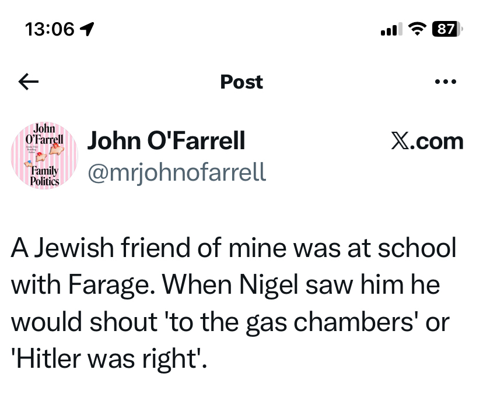Tap the battery indicator showing 87
This screenshot has height=394, width=483.
coord(447,29)
